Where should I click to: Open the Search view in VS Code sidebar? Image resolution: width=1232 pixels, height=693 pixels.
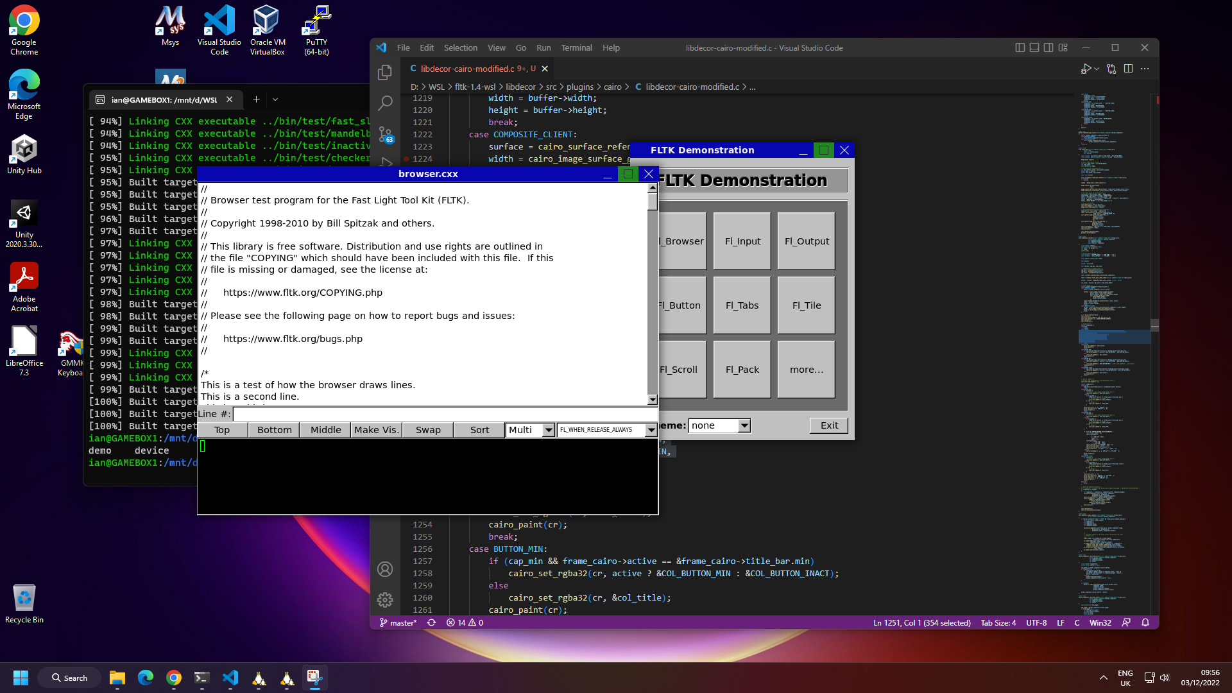tap(385, 103)
